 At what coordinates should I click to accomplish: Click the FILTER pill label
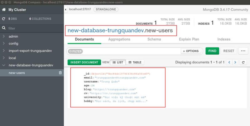point(75,51)
